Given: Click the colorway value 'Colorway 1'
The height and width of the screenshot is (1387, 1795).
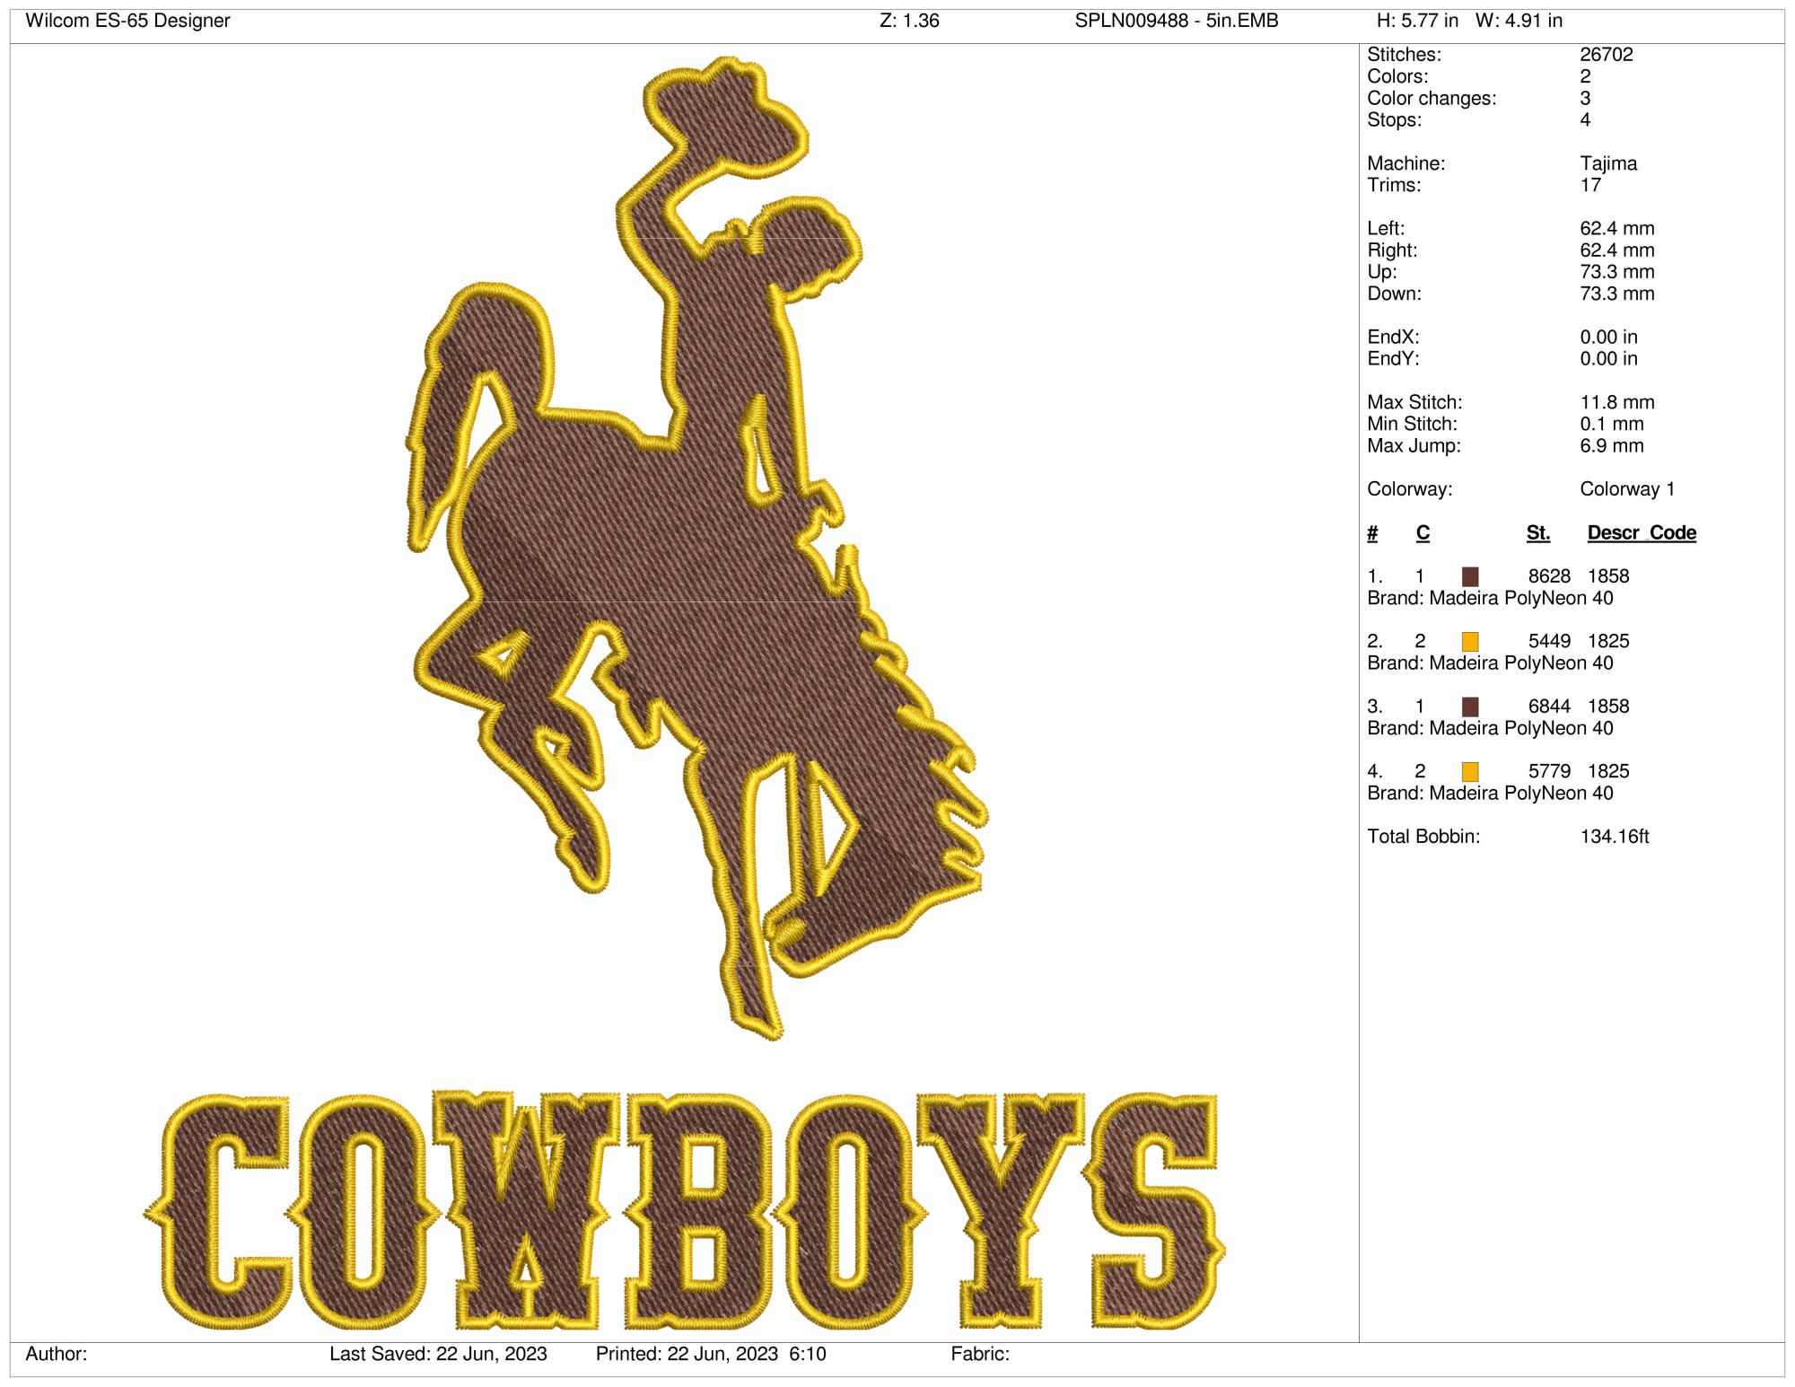Looking at the screenshot, I should 1627,489.
